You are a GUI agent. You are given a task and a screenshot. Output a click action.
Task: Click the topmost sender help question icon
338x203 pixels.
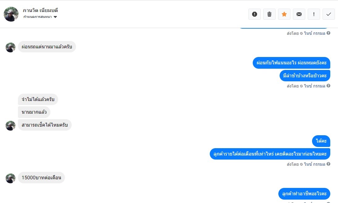tap(328, 33)
